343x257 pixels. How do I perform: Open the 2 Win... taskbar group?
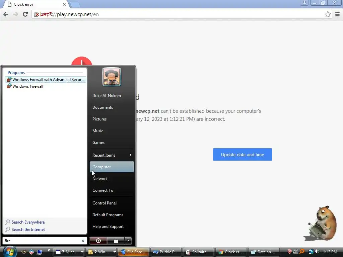coord(101,252)
